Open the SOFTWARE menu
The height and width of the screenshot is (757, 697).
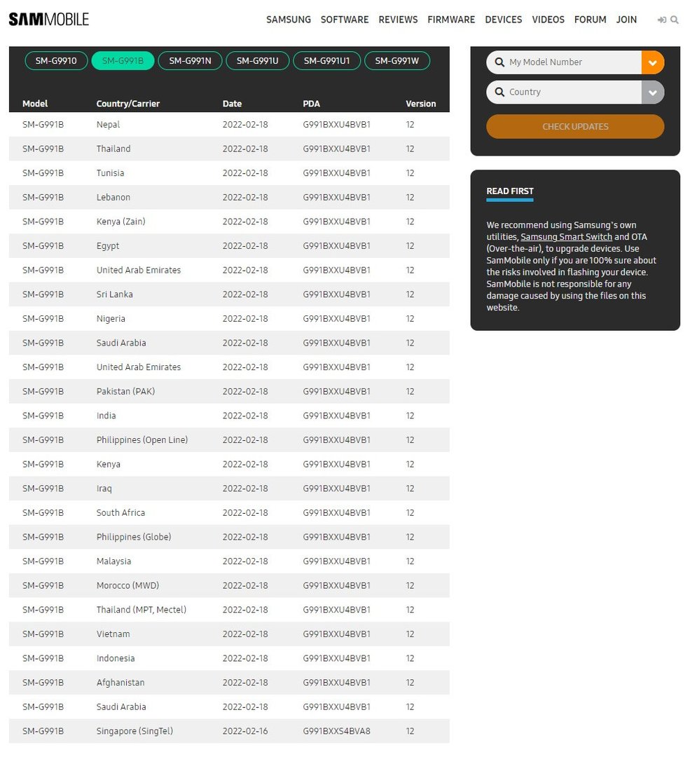pos(345,20)
